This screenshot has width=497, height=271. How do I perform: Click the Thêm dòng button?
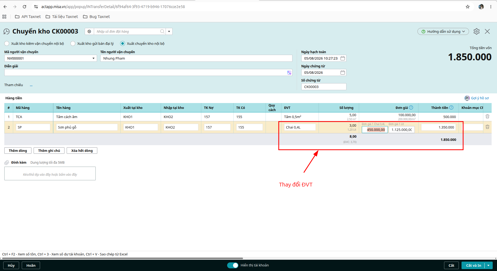18,151
